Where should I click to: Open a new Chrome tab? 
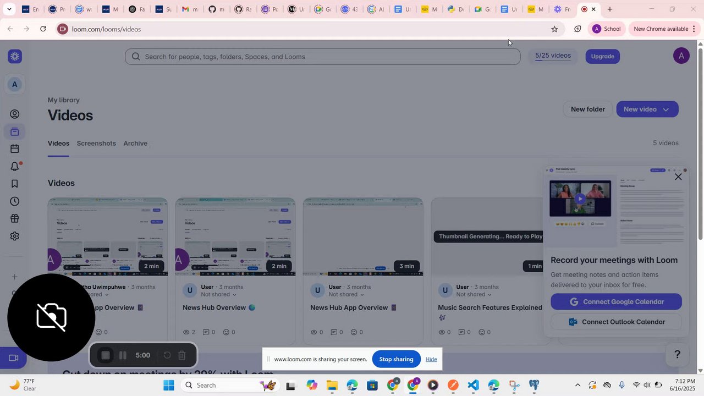coord(609,9)
